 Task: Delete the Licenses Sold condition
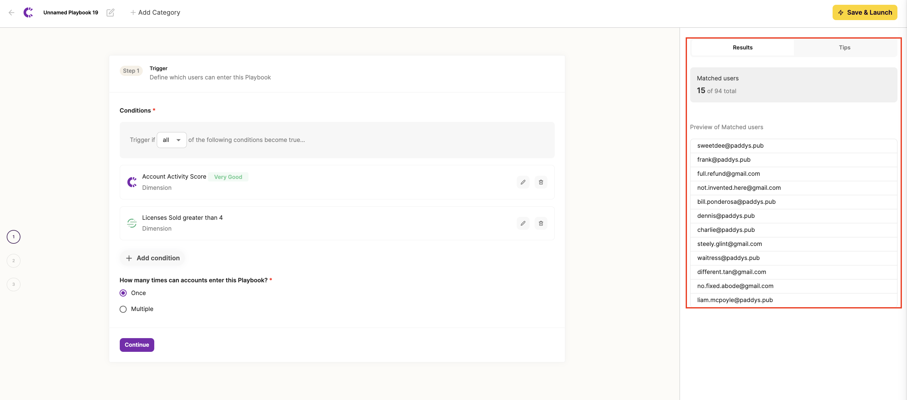[541, 223]
